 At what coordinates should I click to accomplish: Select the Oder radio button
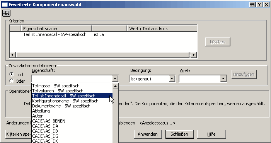(12, 81)
